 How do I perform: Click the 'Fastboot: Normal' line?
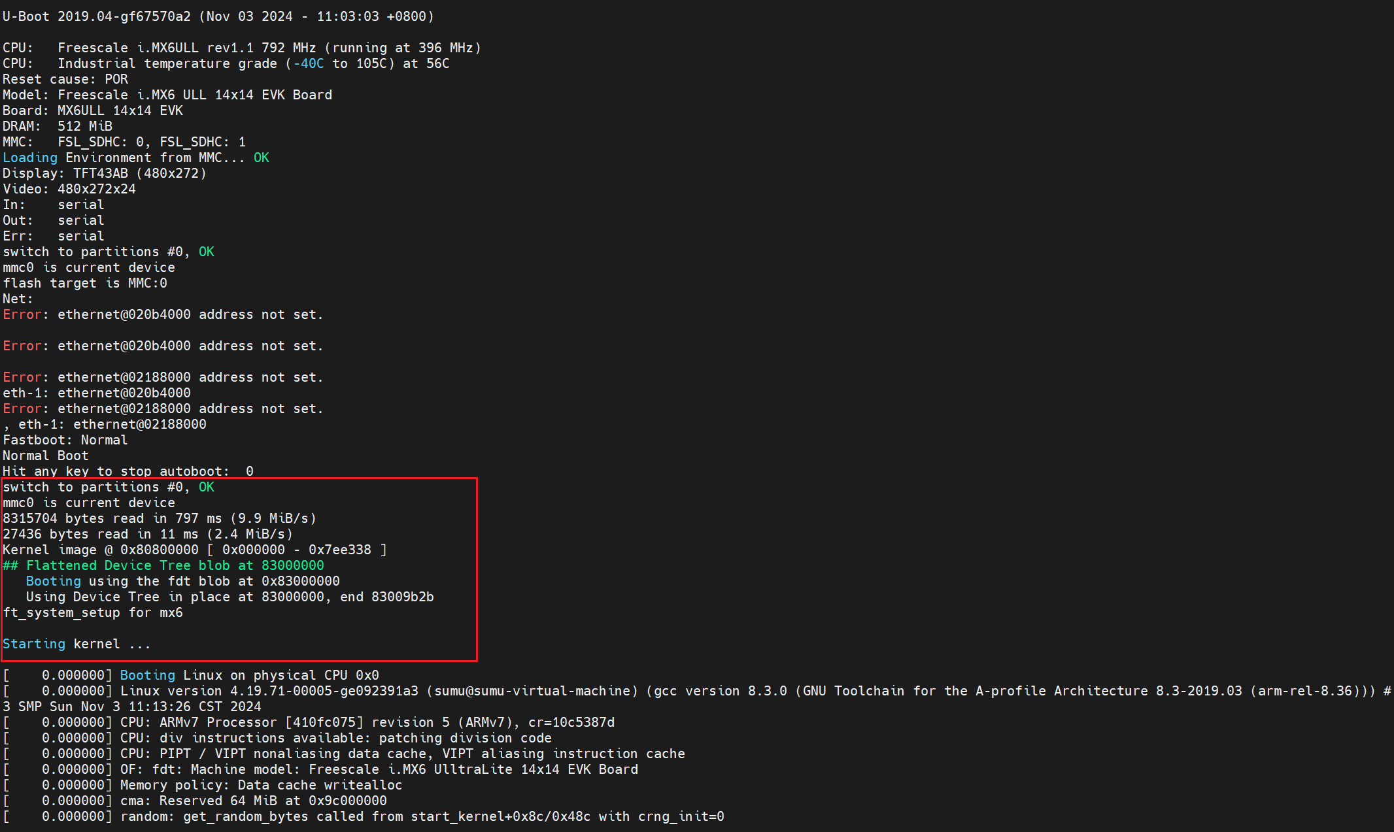(x=65, y=440)
